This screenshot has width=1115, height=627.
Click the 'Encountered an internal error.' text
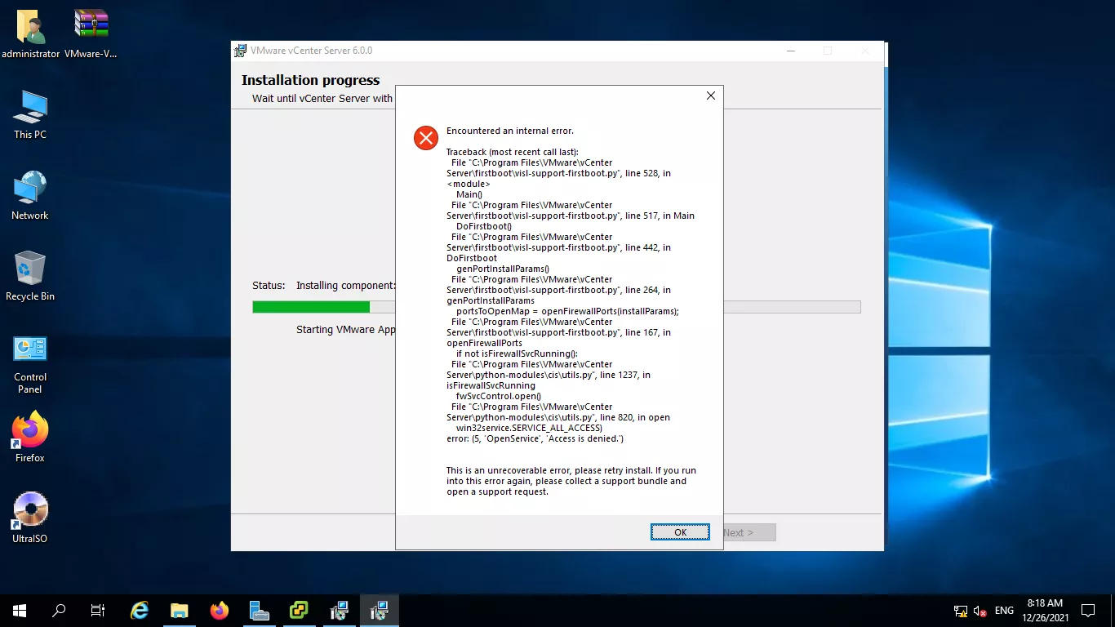pos(510,131)
